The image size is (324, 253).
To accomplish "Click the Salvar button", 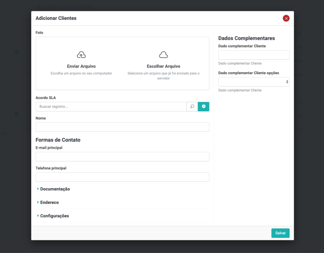I will [280, 233].
